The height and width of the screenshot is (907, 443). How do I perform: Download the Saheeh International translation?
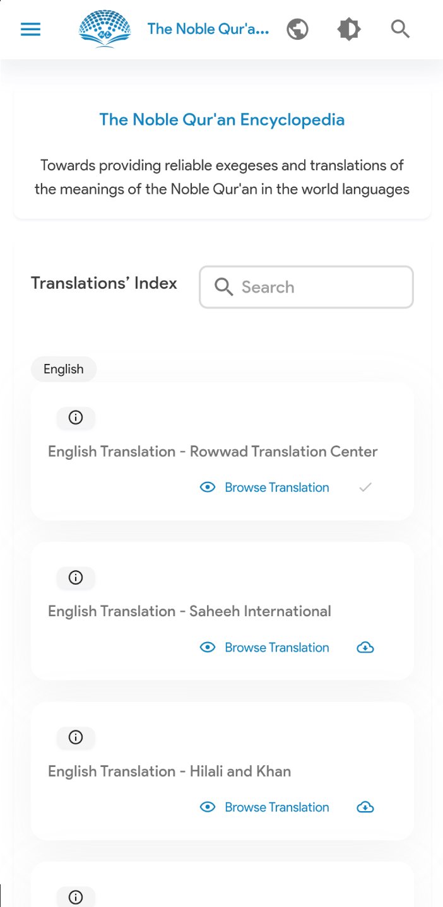[365, 648]
